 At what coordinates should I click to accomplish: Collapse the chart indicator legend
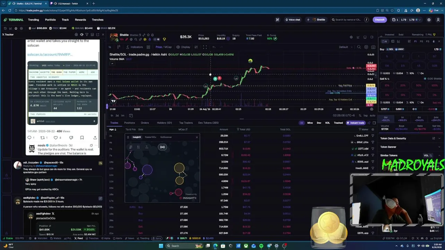pos(112,64)
